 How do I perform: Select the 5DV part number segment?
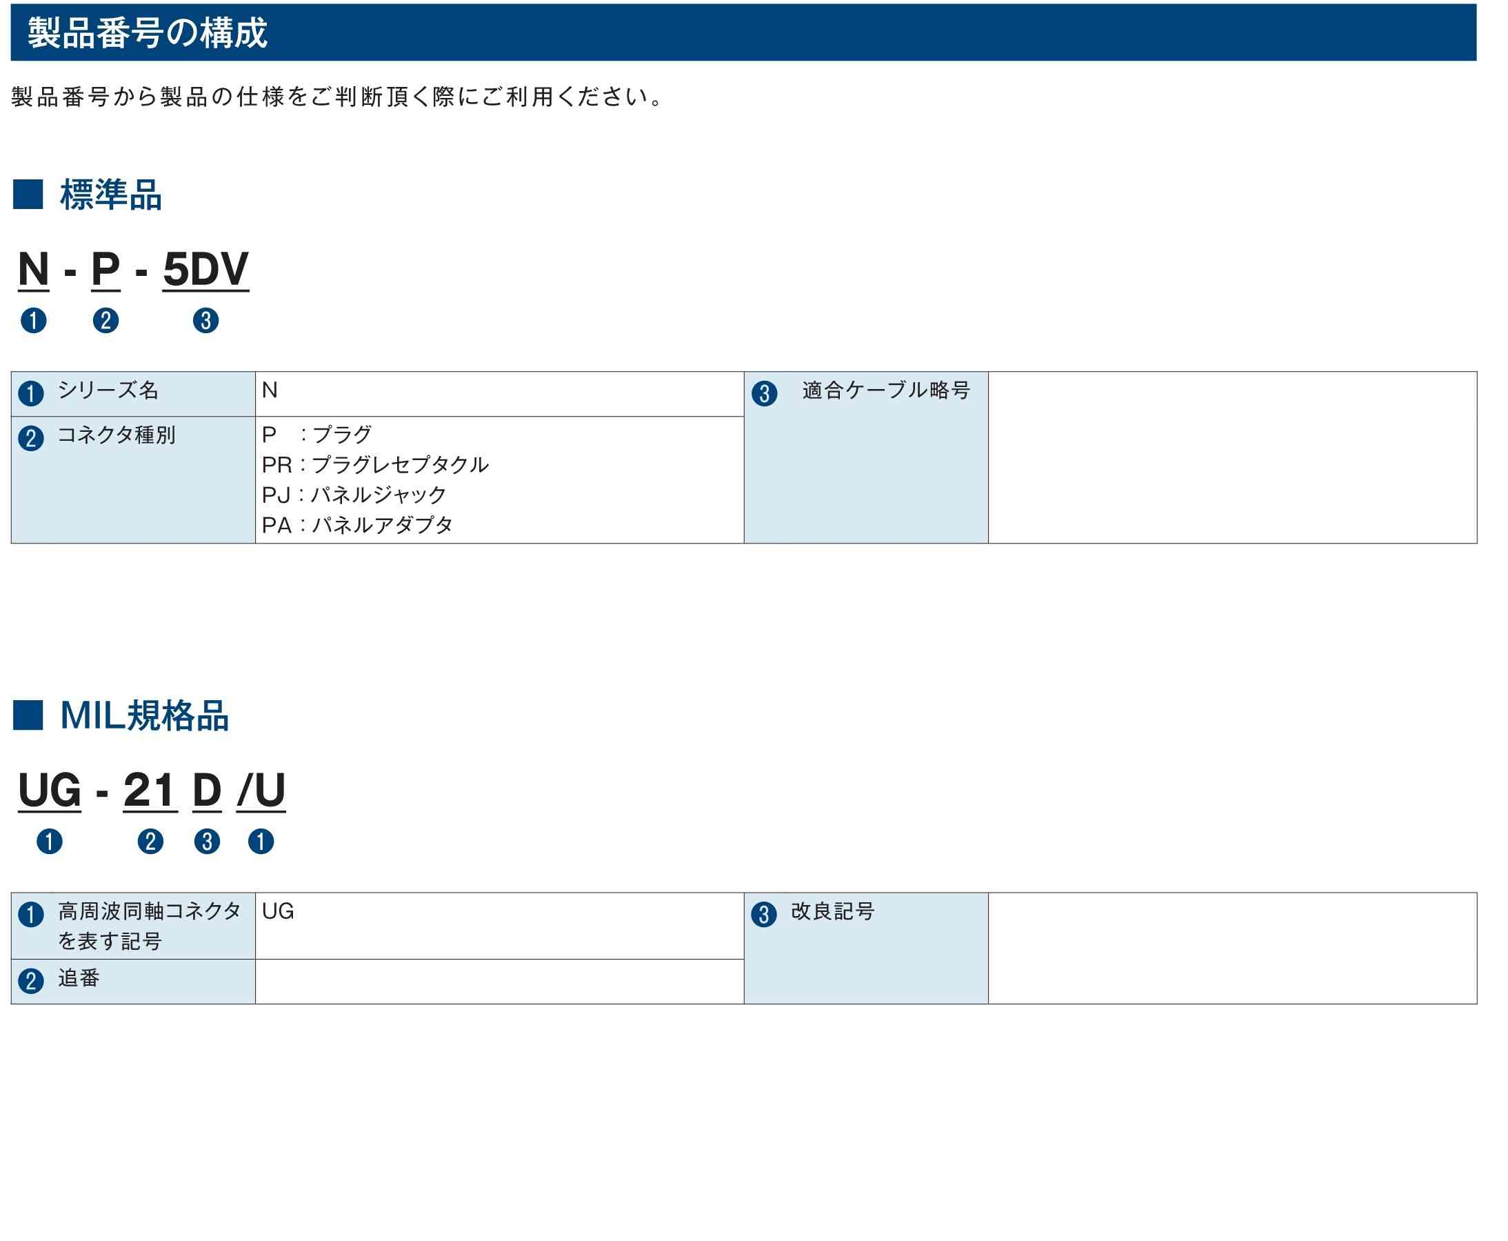pos(205,270)
